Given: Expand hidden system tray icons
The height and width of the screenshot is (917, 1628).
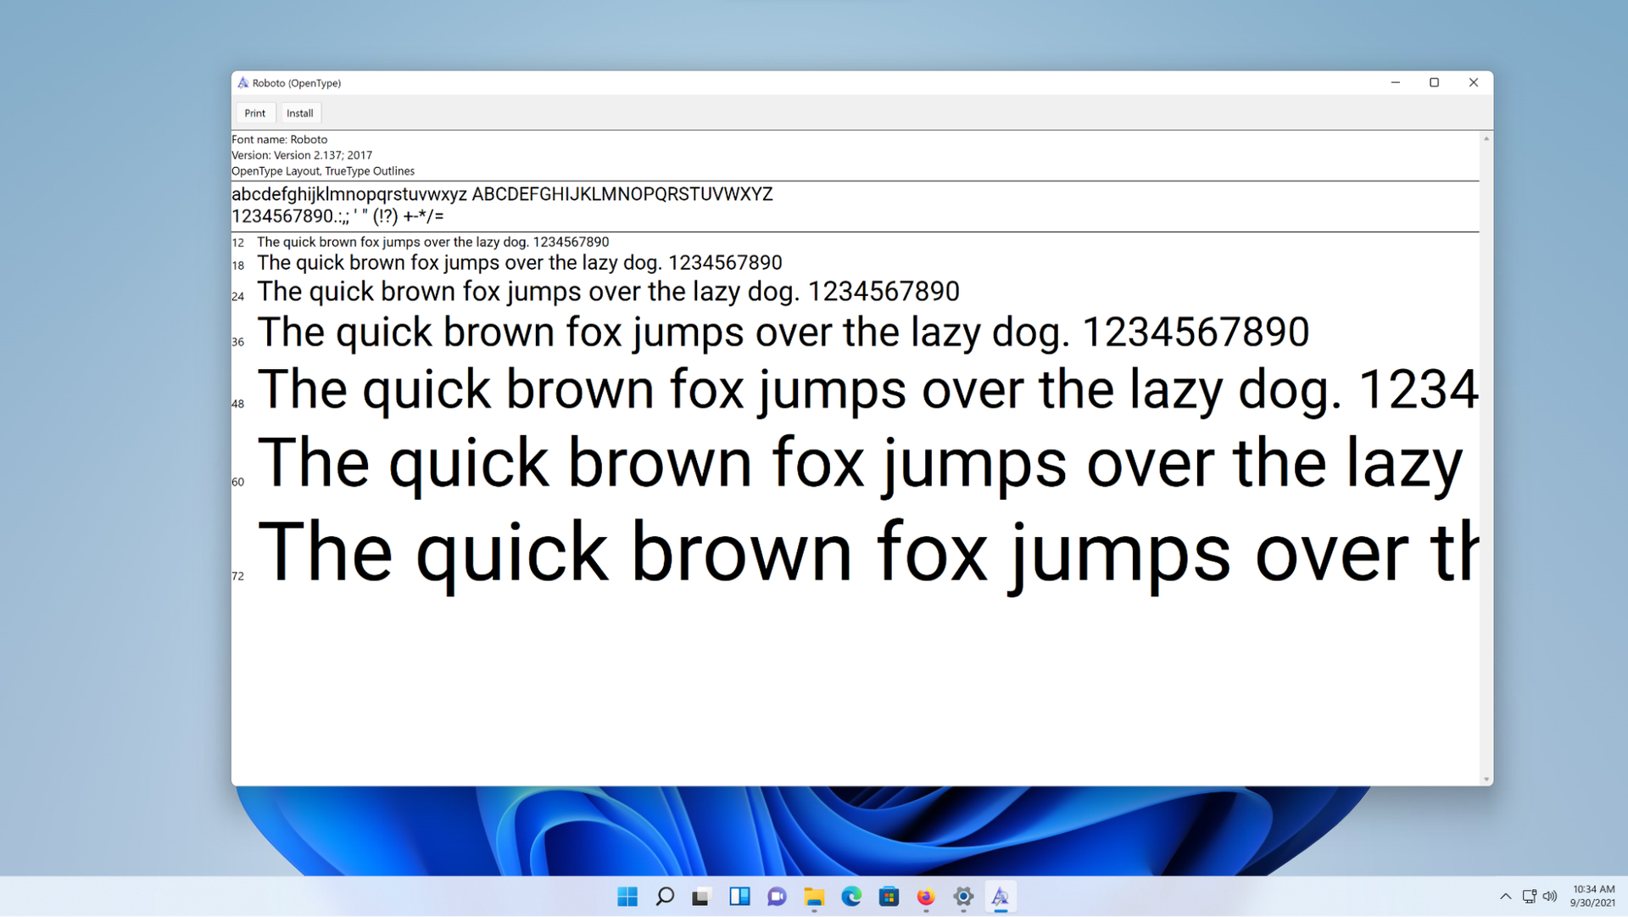Looking at the screenshot, I should [1506, 897].
